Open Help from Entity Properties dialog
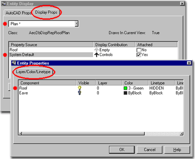 coord(177,149)
